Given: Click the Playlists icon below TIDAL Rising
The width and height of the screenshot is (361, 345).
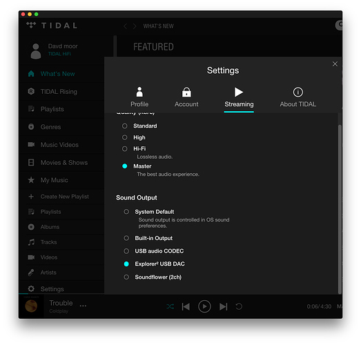Looking at the screenshot, I should click(31, 108).
